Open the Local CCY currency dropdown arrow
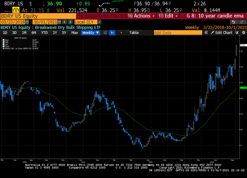The height and width of the screenshot is (178, 247). pos(99,22)
